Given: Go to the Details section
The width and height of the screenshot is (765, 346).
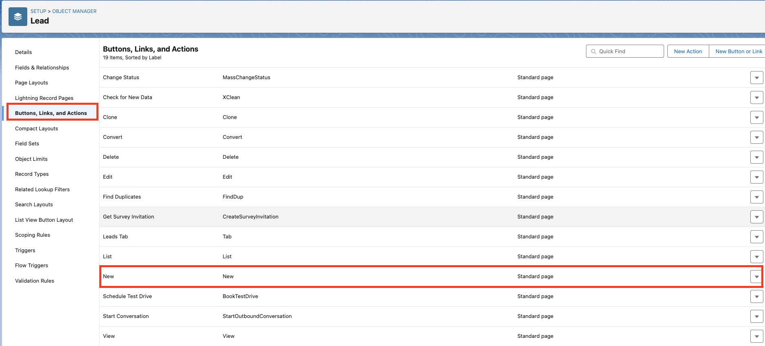Looking at the screenshot, I should tap(23, 52).
